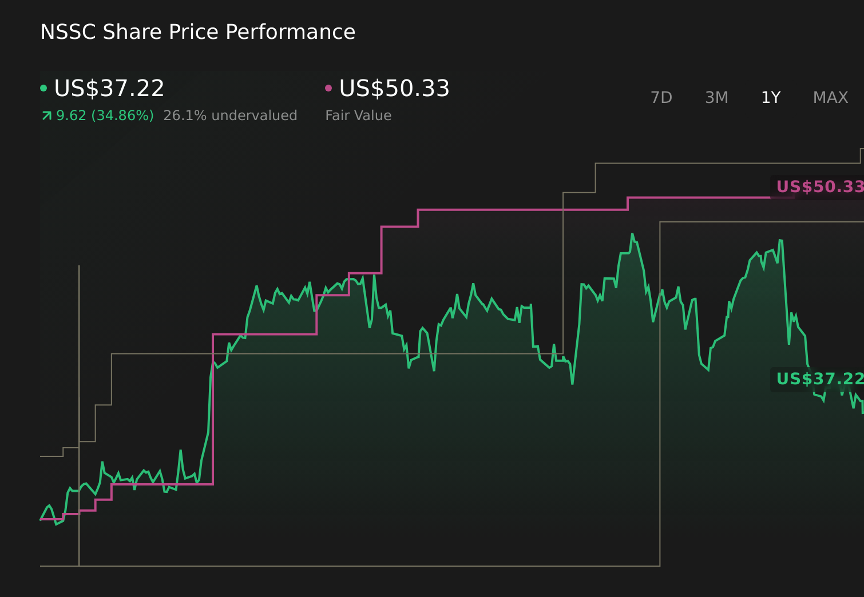Click the pink fair value dot indicator
864x597 pixels.
click(328, 88)
